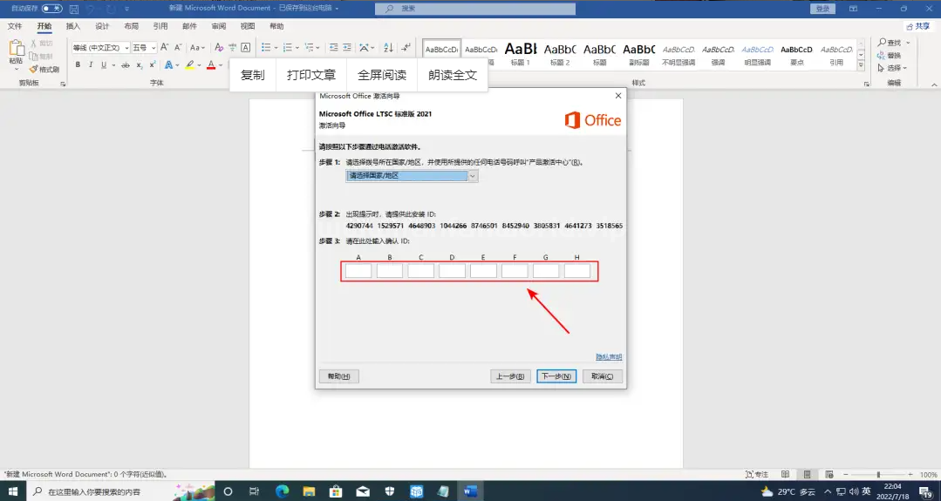Click the Paste (粘贴) clipboard icon

pos(17,49)
